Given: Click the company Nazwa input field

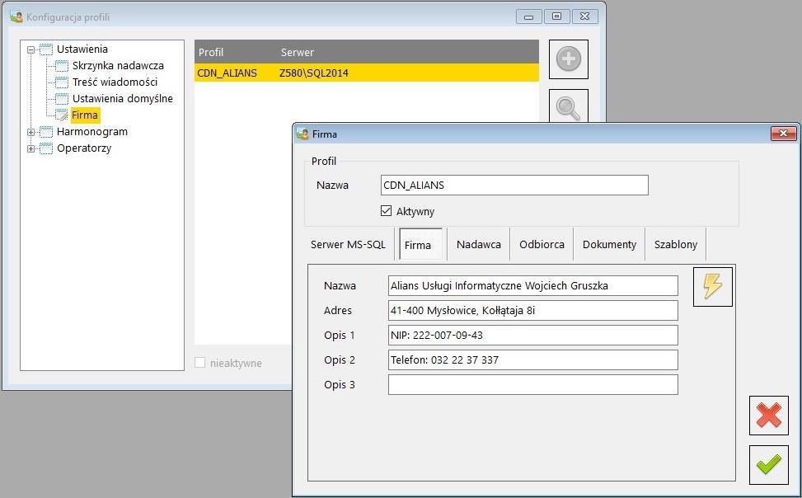Looking at the screenshot, I should 533,285.
